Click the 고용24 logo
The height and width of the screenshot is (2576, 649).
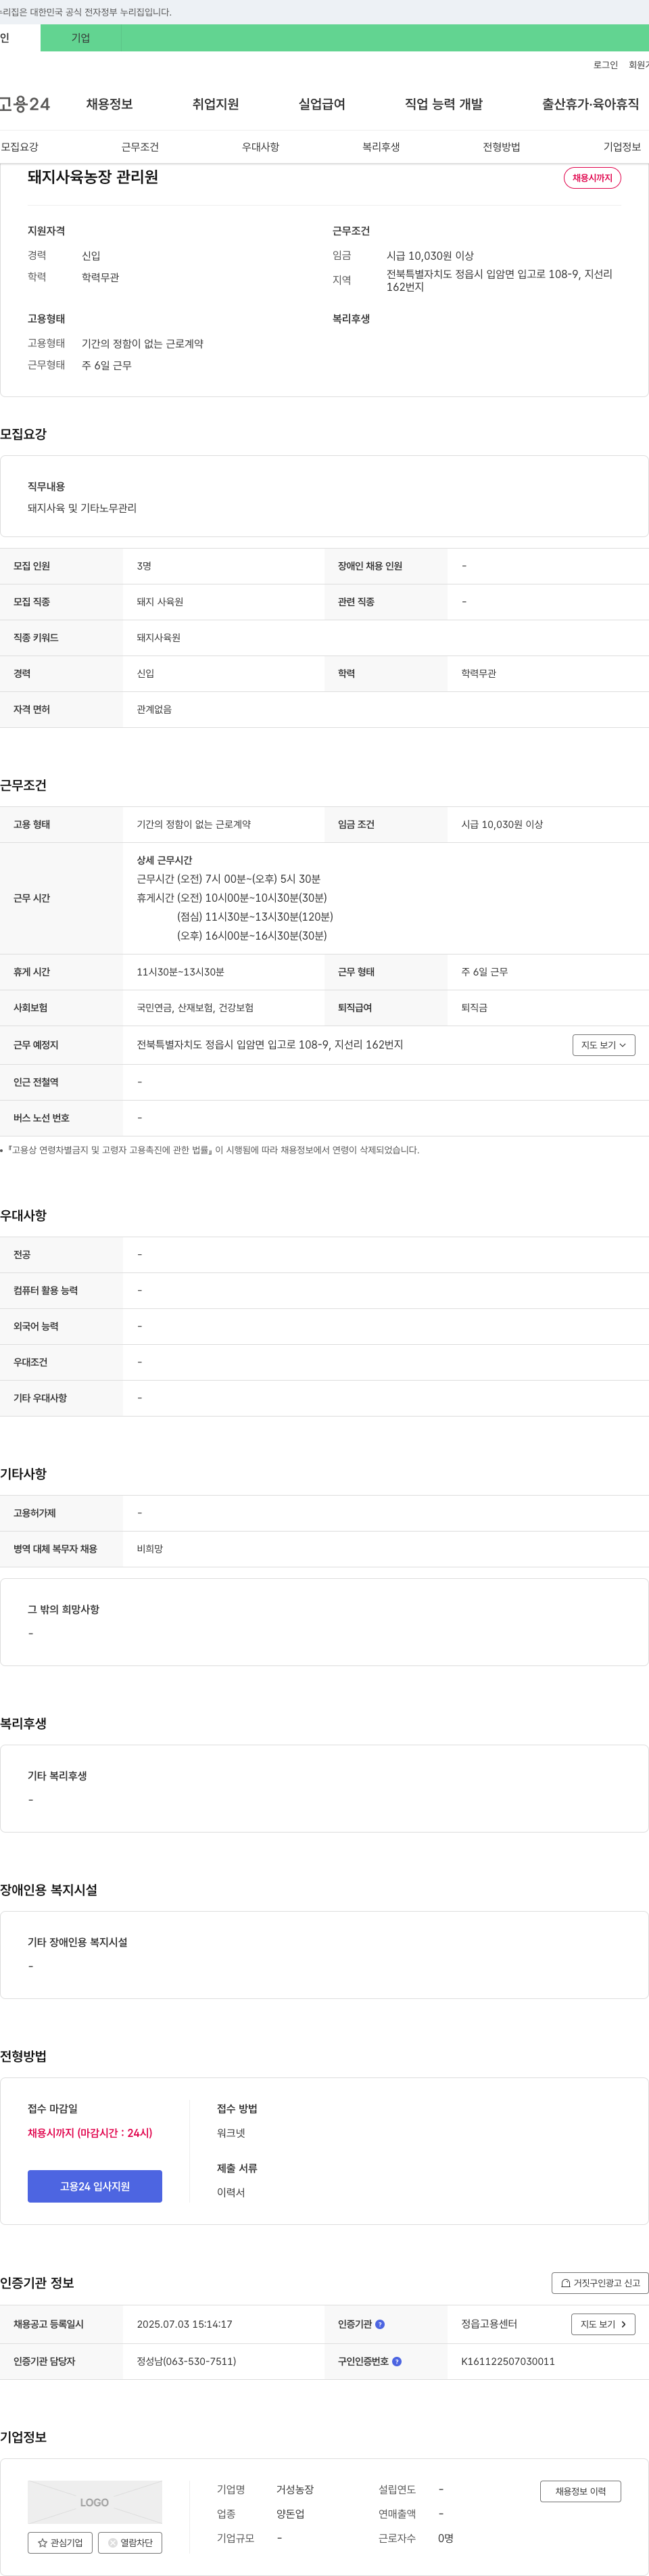[25, 104]
